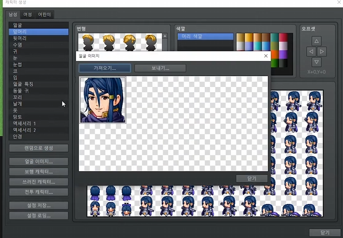Screen dimensions: 343x238
Task: Pick the dark green hair color swatch
Action: pyautogui.click(x=274, y=64)
